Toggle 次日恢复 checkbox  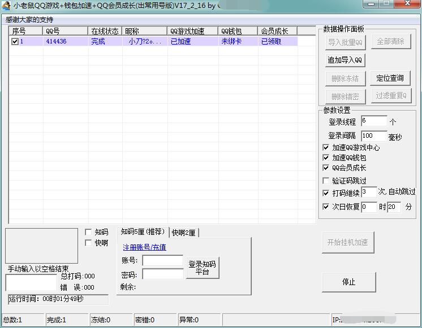tap(326, 207)
